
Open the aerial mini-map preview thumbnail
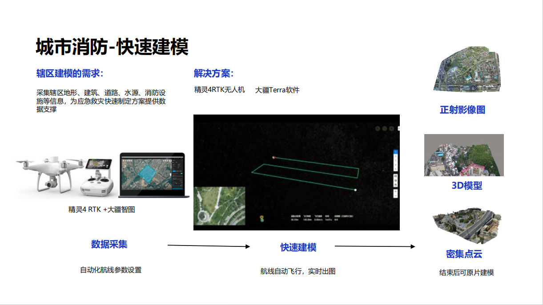tap(219, 206)
